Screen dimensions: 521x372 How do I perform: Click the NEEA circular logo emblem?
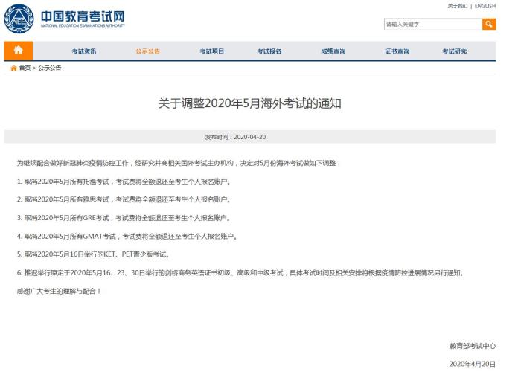click(x=19, y=19)
